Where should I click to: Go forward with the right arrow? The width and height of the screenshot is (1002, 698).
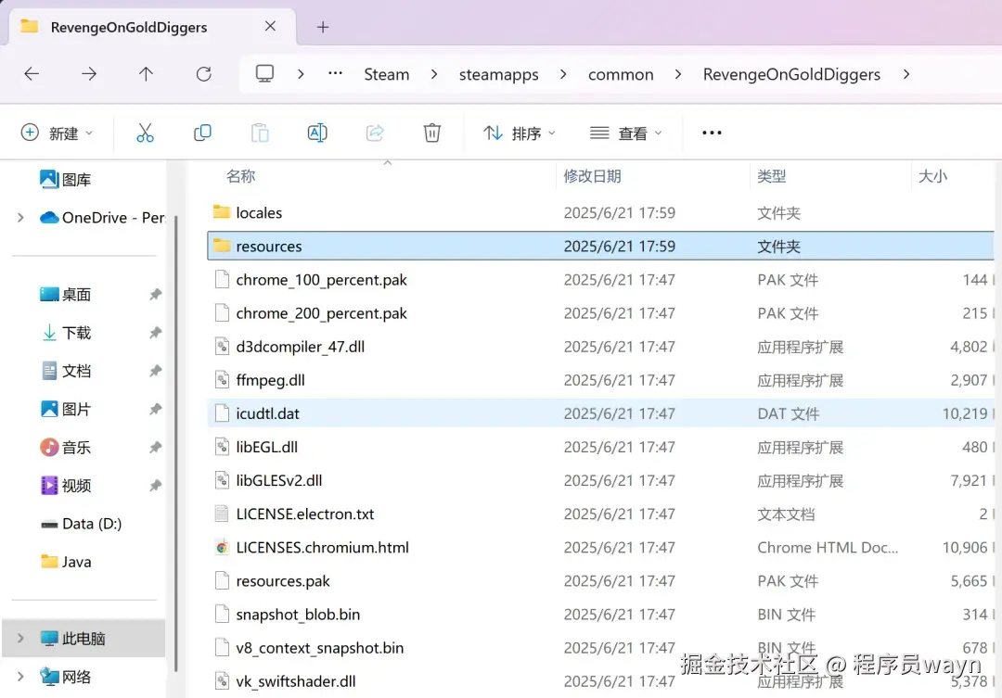tap(89, 74)
